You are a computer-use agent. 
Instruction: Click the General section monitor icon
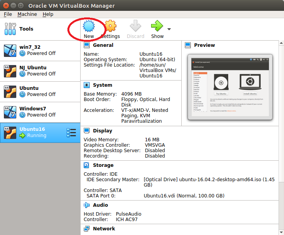(86, 45)
